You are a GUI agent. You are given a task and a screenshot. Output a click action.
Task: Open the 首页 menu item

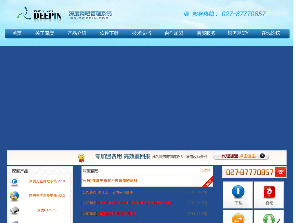point(17,33)
